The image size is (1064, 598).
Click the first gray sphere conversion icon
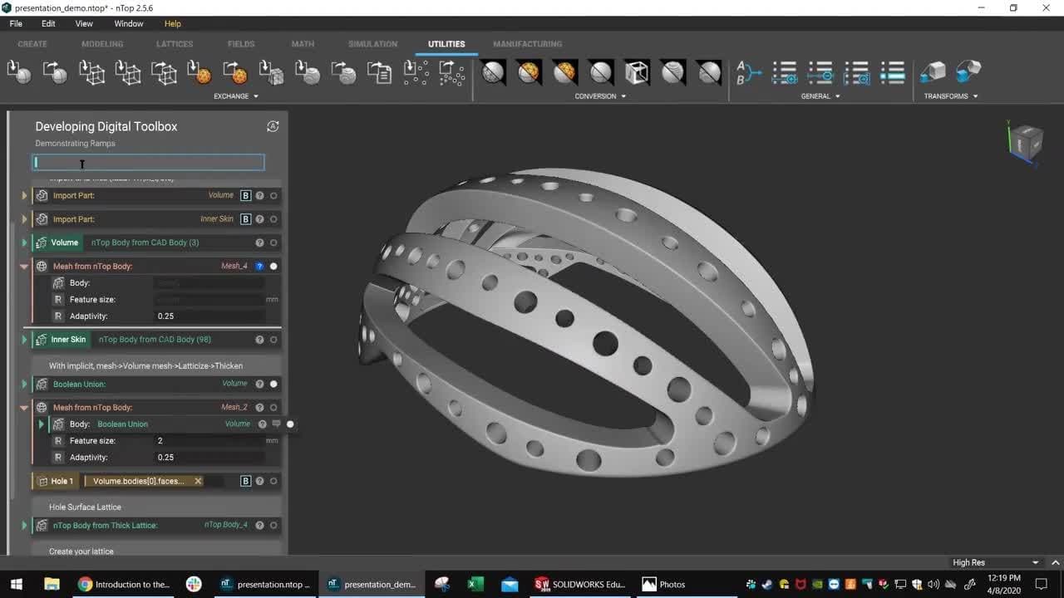(493, 72)
